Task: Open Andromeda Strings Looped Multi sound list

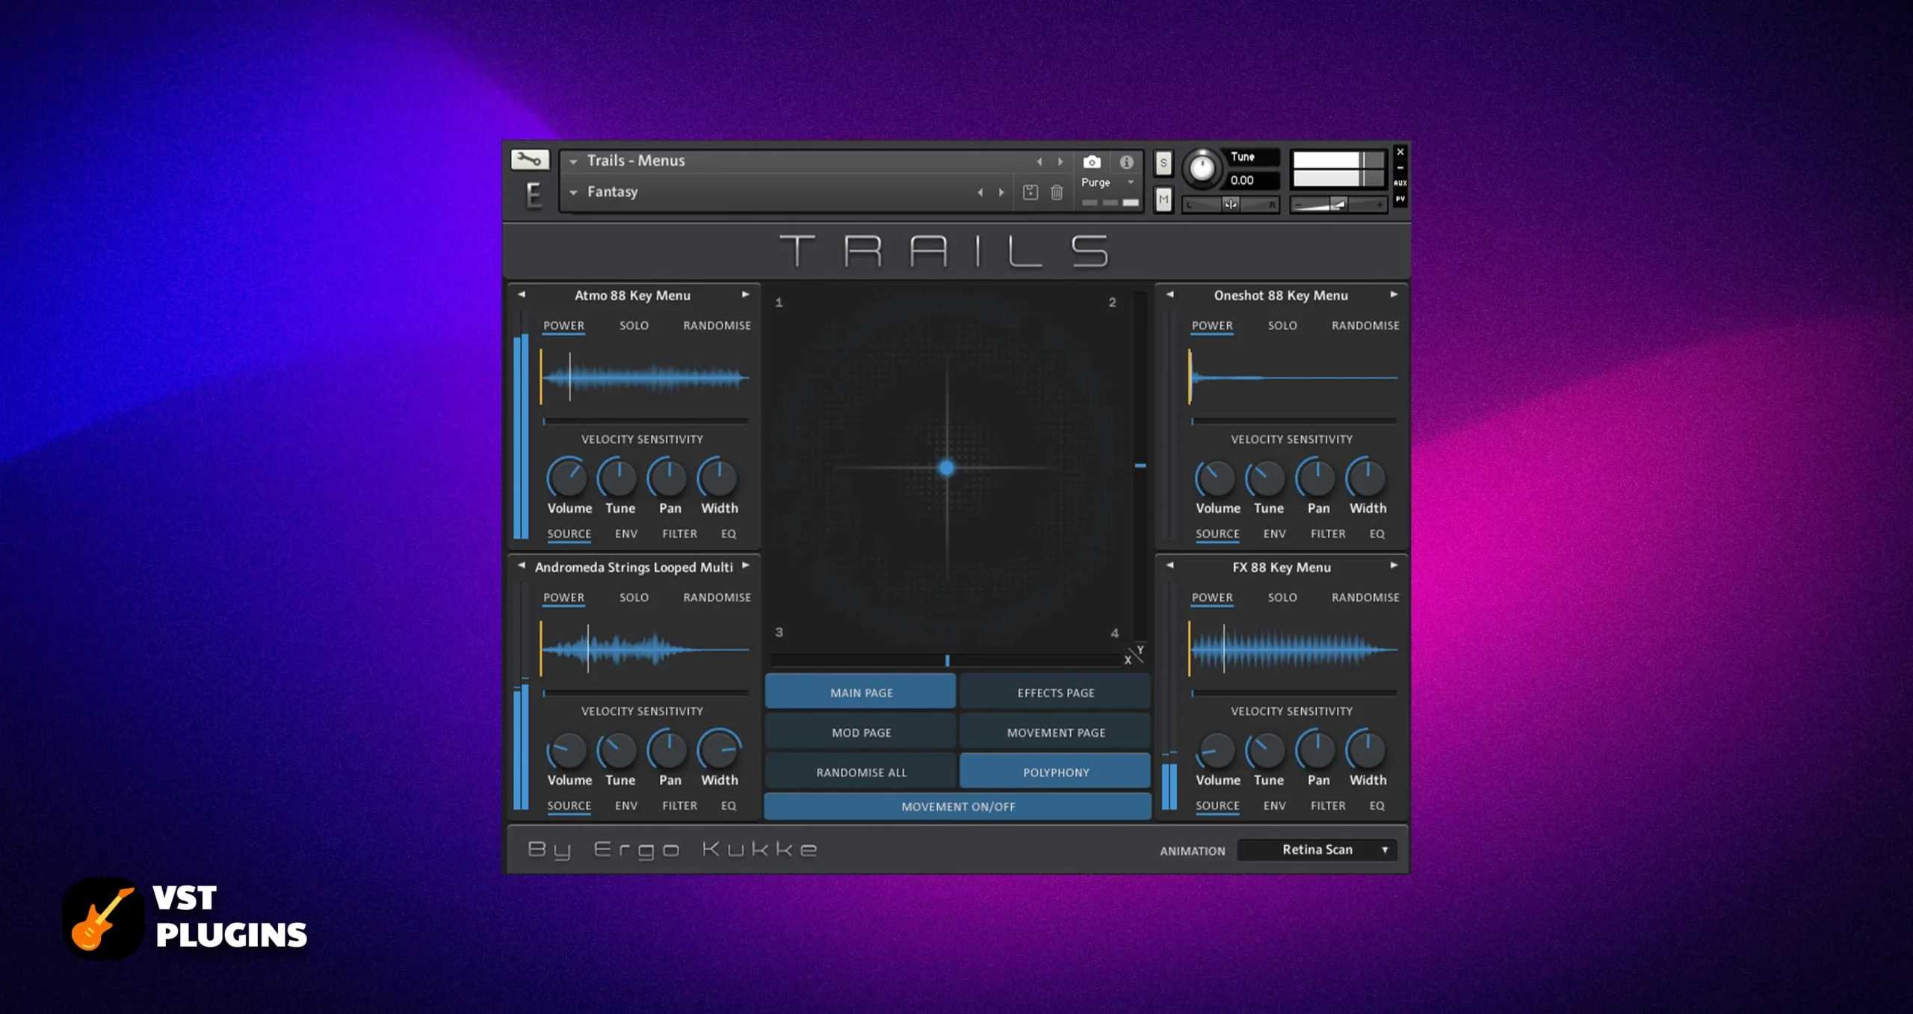Action: pos(634,567)
